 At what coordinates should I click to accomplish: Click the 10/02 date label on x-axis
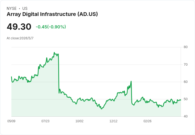79,121
